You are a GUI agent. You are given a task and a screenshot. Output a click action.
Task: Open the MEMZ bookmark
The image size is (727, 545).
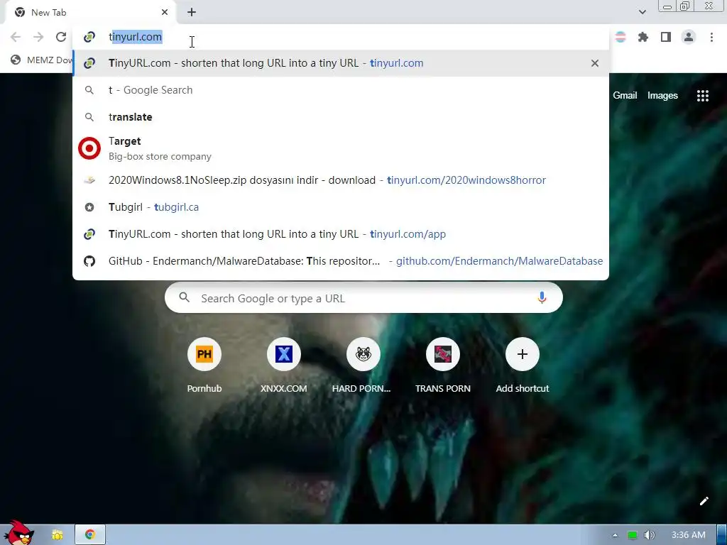pyautogui.click(x=42, y=60)
